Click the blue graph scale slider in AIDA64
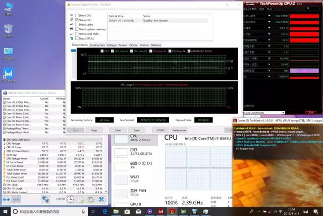323x216 pixels. coord(74,51)
